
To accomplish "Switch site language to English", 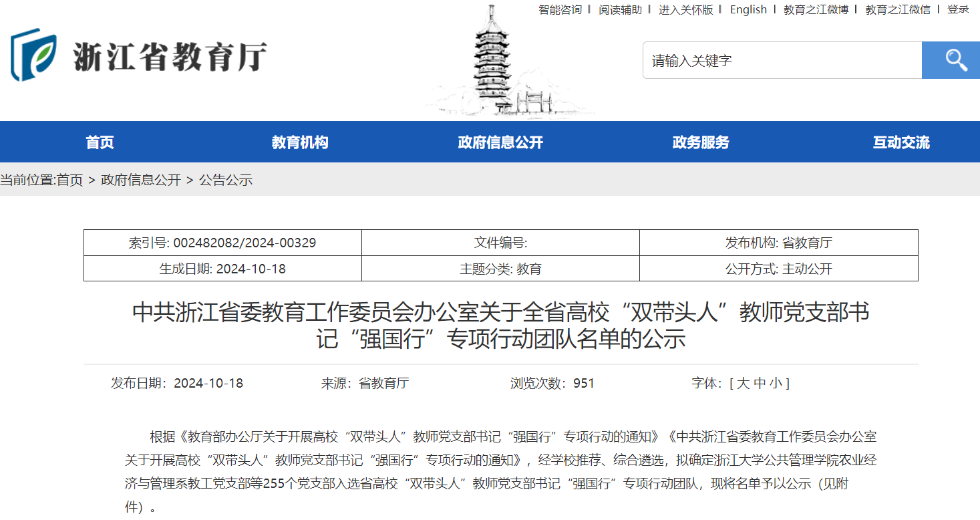I will coord(748,9).
